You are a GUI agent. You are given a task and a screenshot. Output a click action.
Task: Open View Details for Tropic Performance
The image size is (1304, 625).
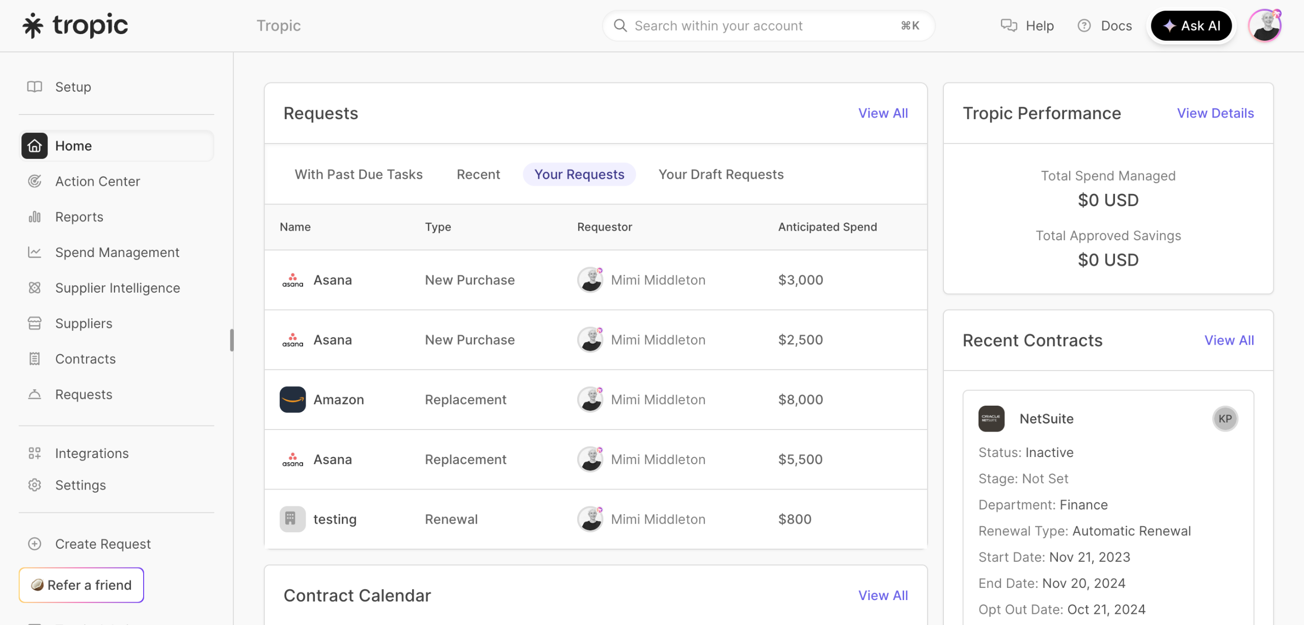pyautogui.click(x=1215, y=113)
